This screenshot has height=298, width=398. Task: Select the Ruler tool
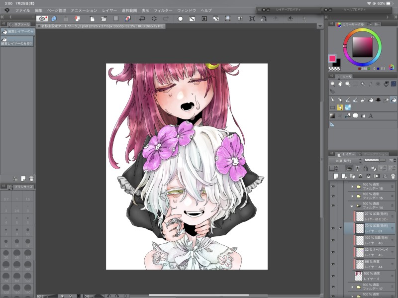pos(332,124)
